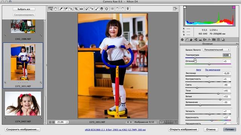
Task: Open the Основные panel flyout menu
Action: click(x=237, y=44)
